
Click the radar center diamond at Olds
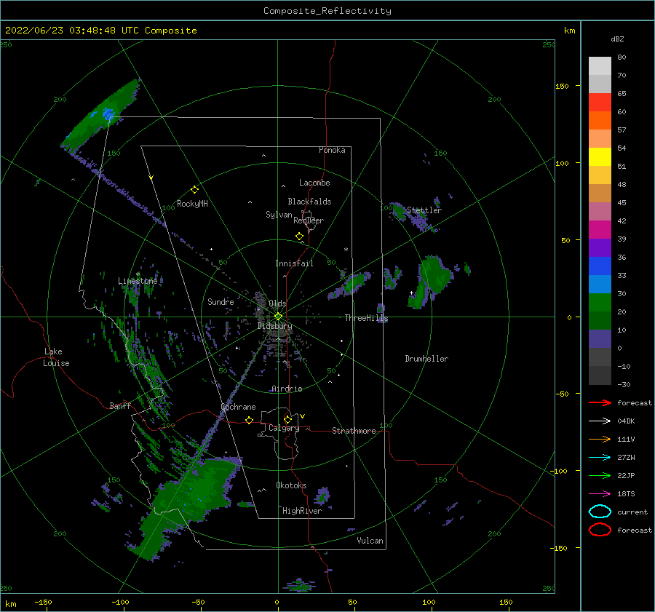click(278, 317)
